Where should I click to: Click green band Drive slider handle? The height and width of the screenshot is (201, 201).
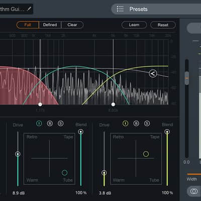pyautogui.click(x=18, y=154)
